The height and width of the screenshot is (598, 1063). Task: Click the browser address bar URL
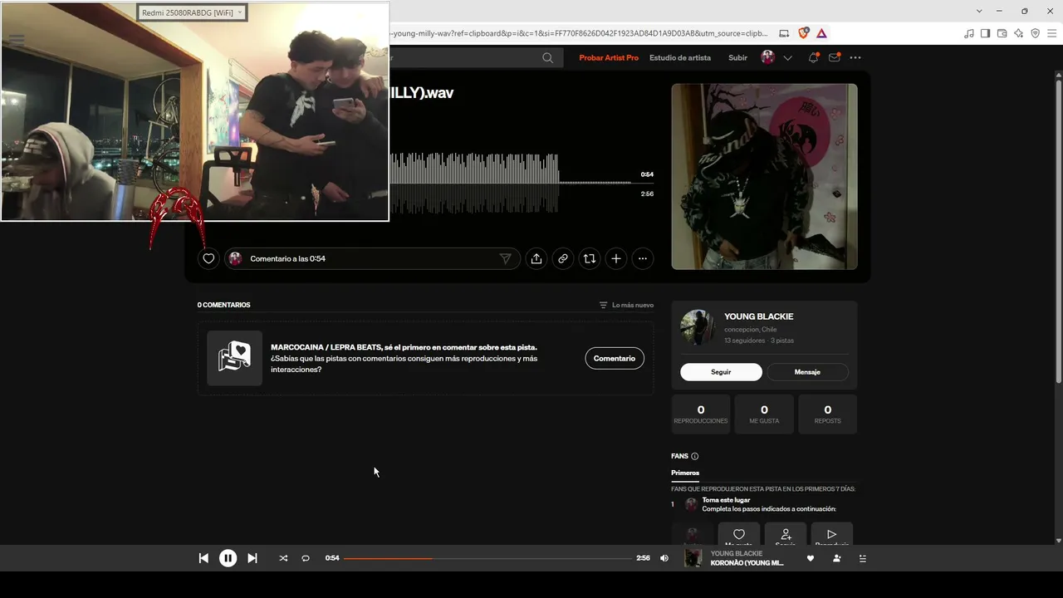[x=579, y=33]
